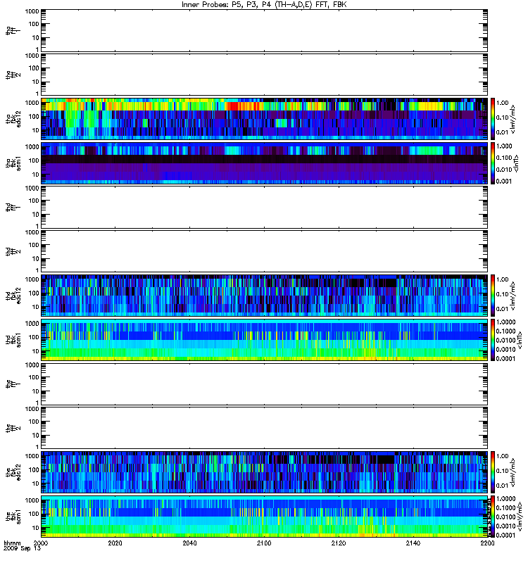
Task: Click the 1.0000 tick on thd scm1 color bar
Action: tap(505, 322)
